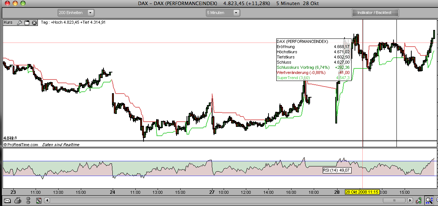
Task: Click the DAX (PERFORMANCEINDEX) info box title
Action: (302, 41)
